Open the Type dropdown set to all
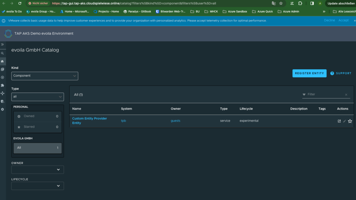Image resolution: width=356 pixels, height=200 pixels. [38, 97]
